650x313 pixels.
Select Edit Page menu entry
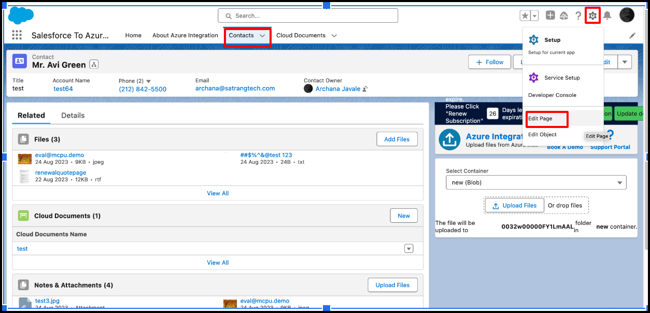point(540,119)
